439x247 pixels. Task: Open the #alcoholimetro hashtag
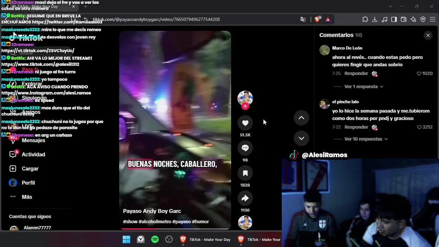[155, 222]
